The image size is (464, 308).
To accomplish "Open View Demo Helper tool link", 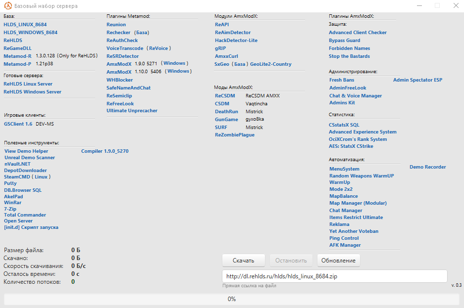I will pos(26,151).
